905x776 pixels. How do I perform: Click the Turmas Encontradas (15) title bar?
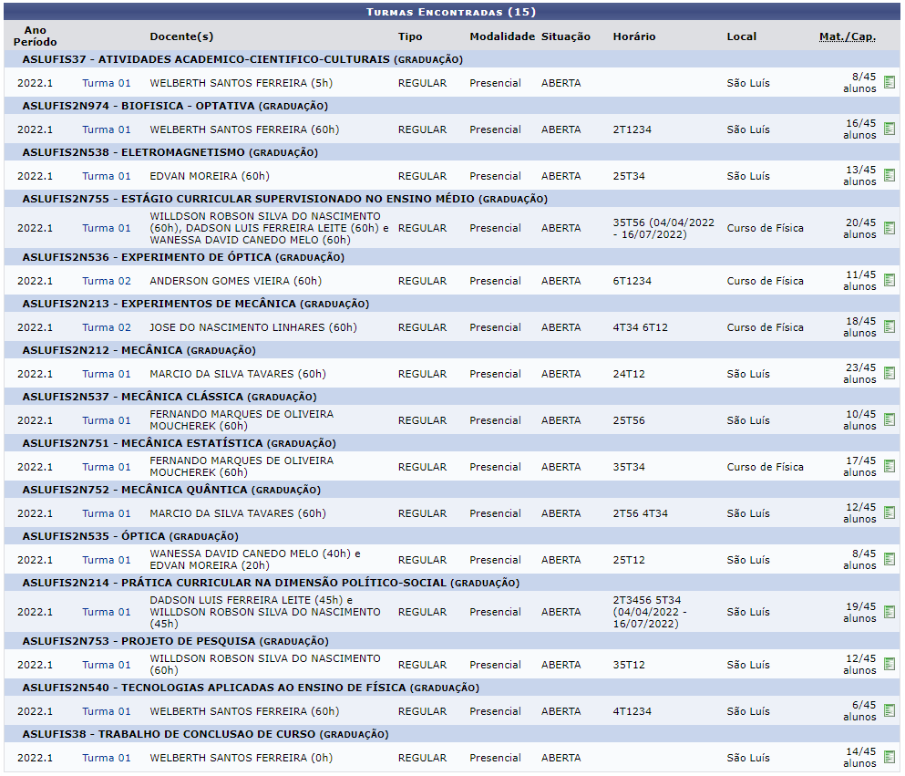[x=451, y=12]
